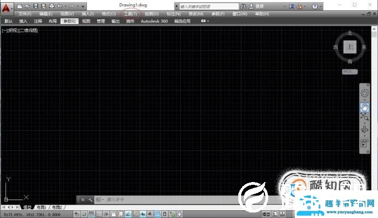This screenshot has width=378, height=218.
Task: Switch to the 精选应用 ribbon tab
Action: click(182, 21)
